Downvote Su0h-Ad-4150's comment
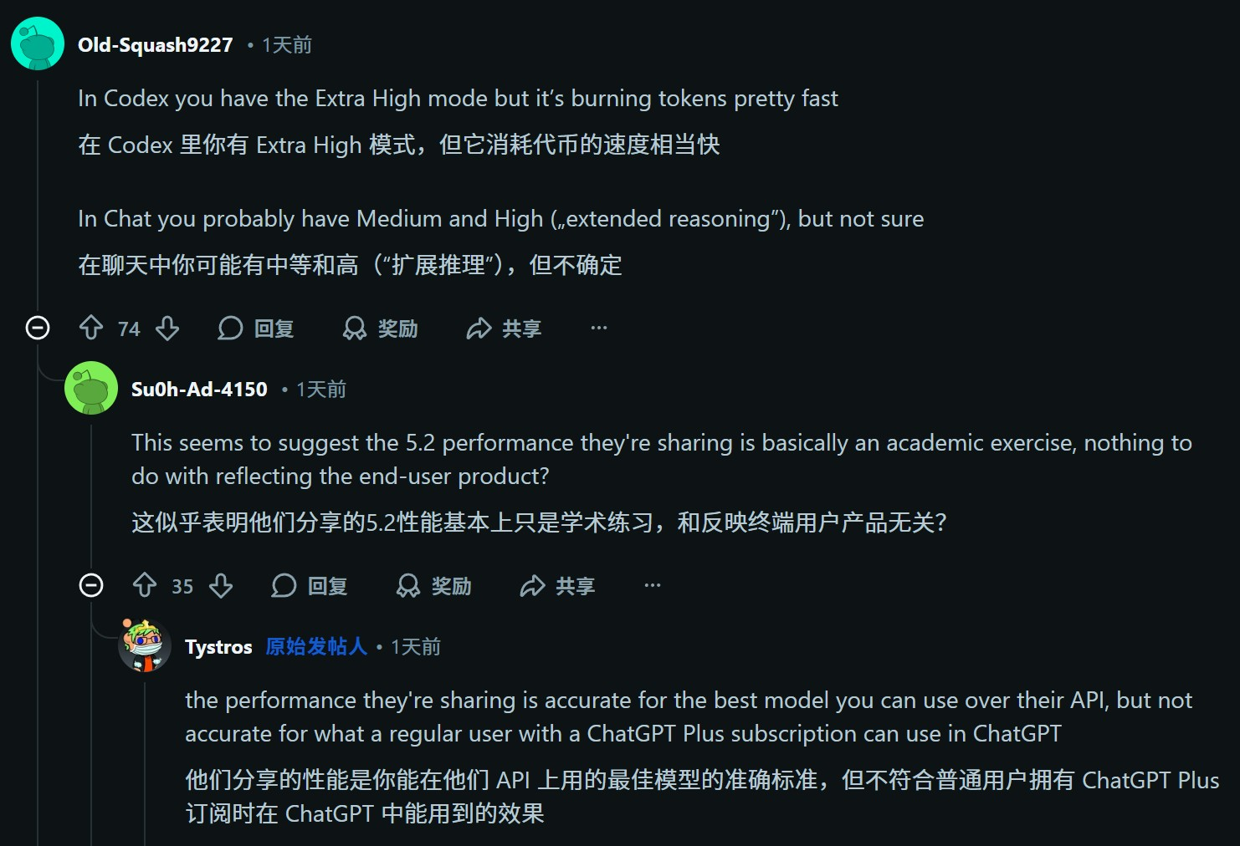Viewport: 1240px width, 846px height. (x=222, y=586)
